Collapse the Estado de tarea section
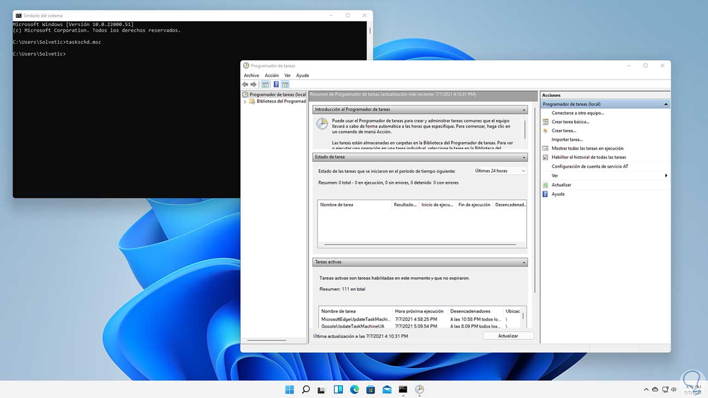This screenshot has width=708, height=398. (x=524, y=157)
